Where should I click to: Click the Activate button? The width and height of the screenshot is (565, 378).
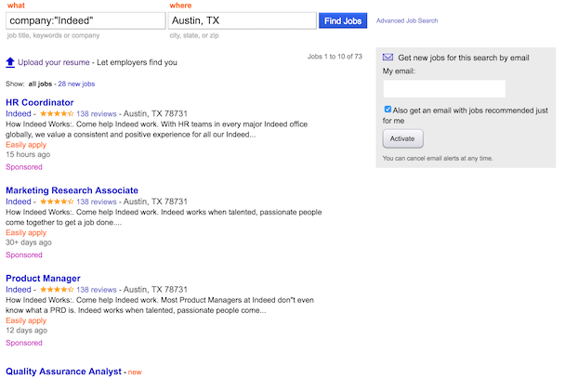click(x=402, y=138)
